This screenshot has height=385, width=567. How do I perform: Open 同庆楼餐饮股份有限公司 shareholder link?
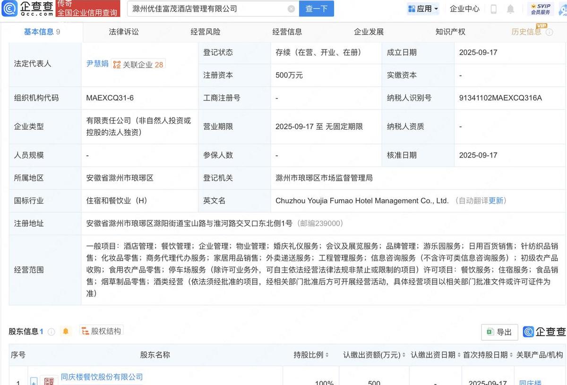tap(102, 377)
